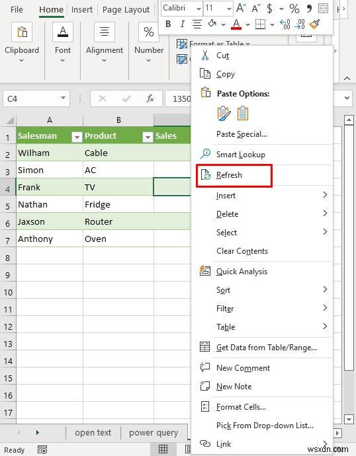Open the Salesman column filter dropdown
356x456 pixels.
coord(77,137)
